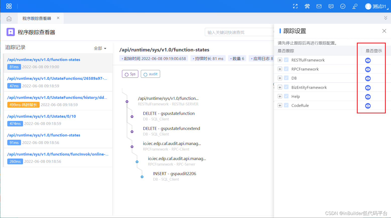Open the UstateFunctions/26589a97 trace record
This screenshot has width=391, height=218.
point(58,82)
